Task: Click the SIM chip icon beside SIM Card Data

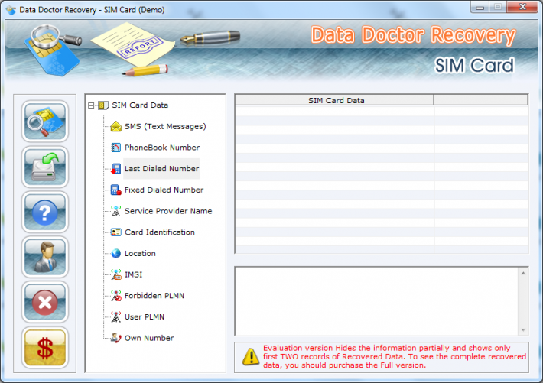Action: point(102,105)
